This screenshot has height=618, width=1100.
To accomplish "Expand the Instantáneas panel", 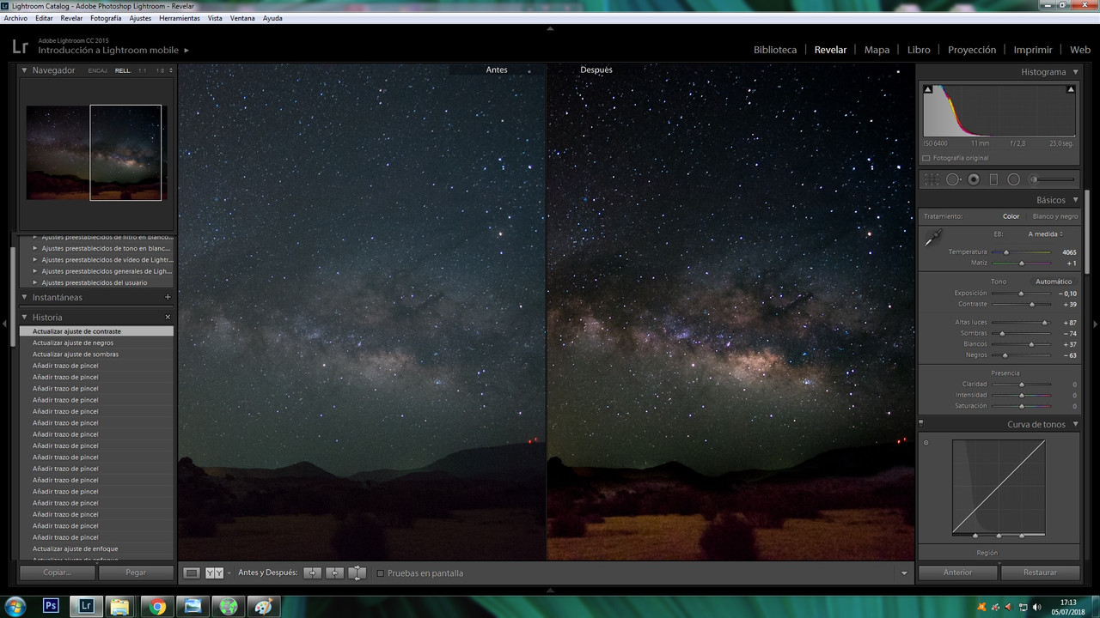I will pyautogui.click(x=25, y=297).
